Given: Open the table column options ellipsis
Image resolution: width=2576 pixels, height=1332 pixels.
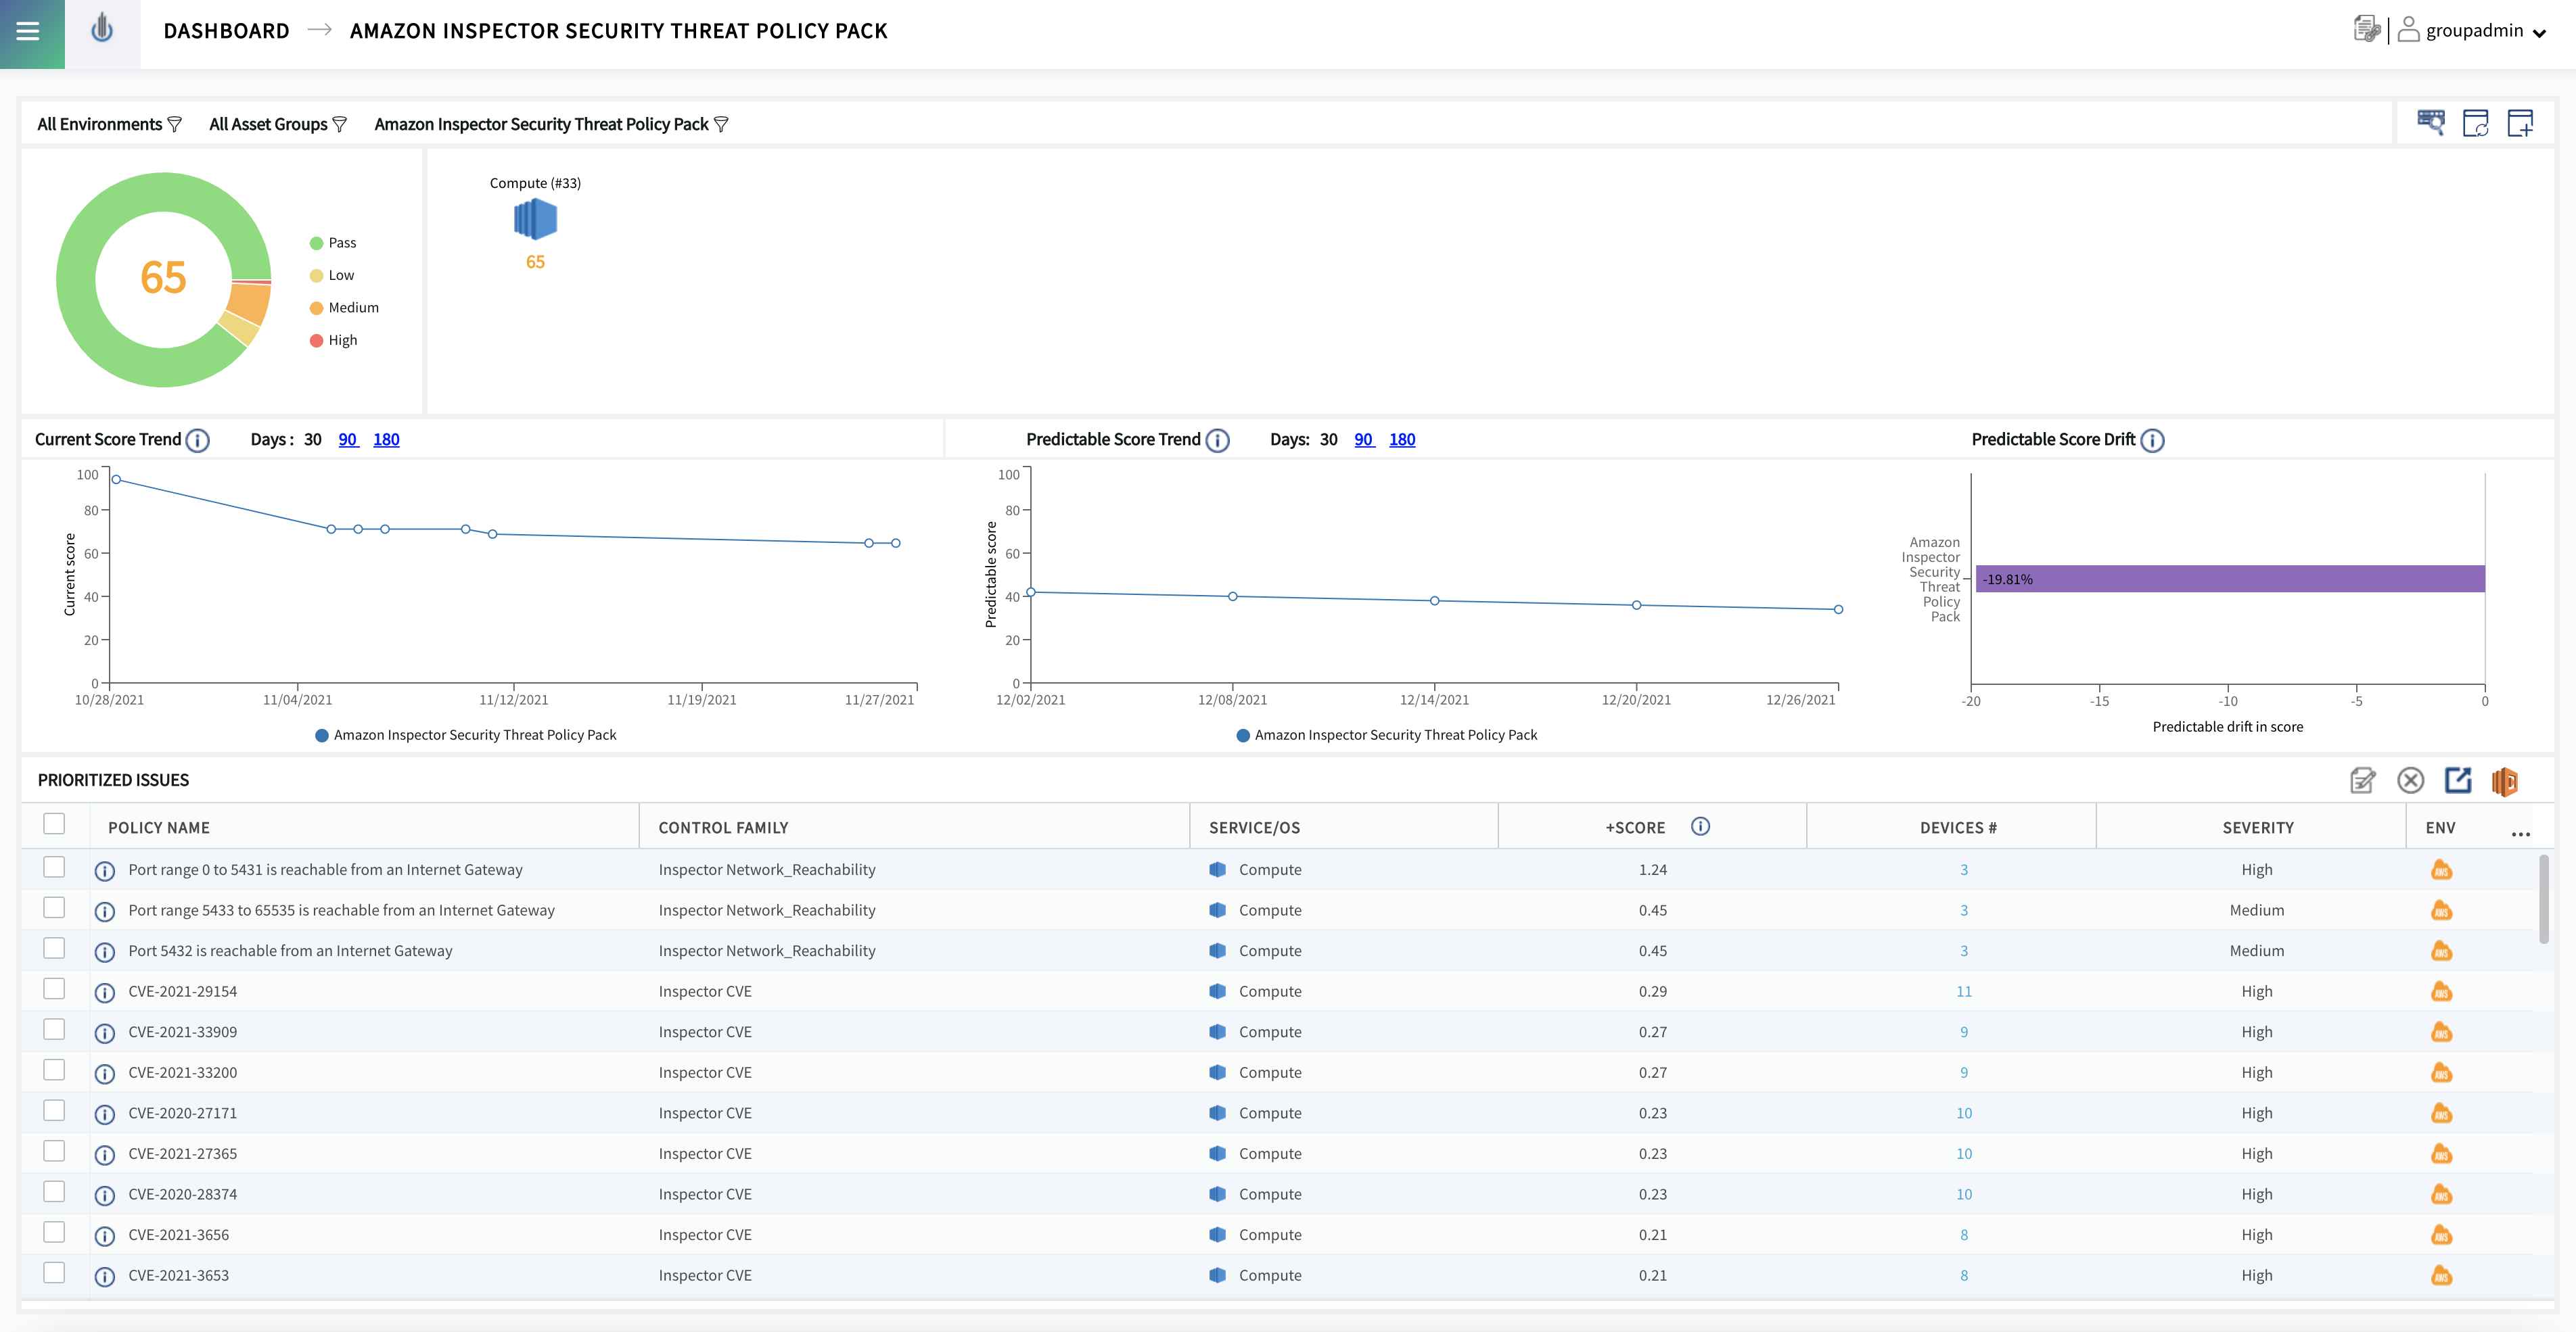Looking at the screenshot, I should pyautogui.click(x=2520, y=834).
